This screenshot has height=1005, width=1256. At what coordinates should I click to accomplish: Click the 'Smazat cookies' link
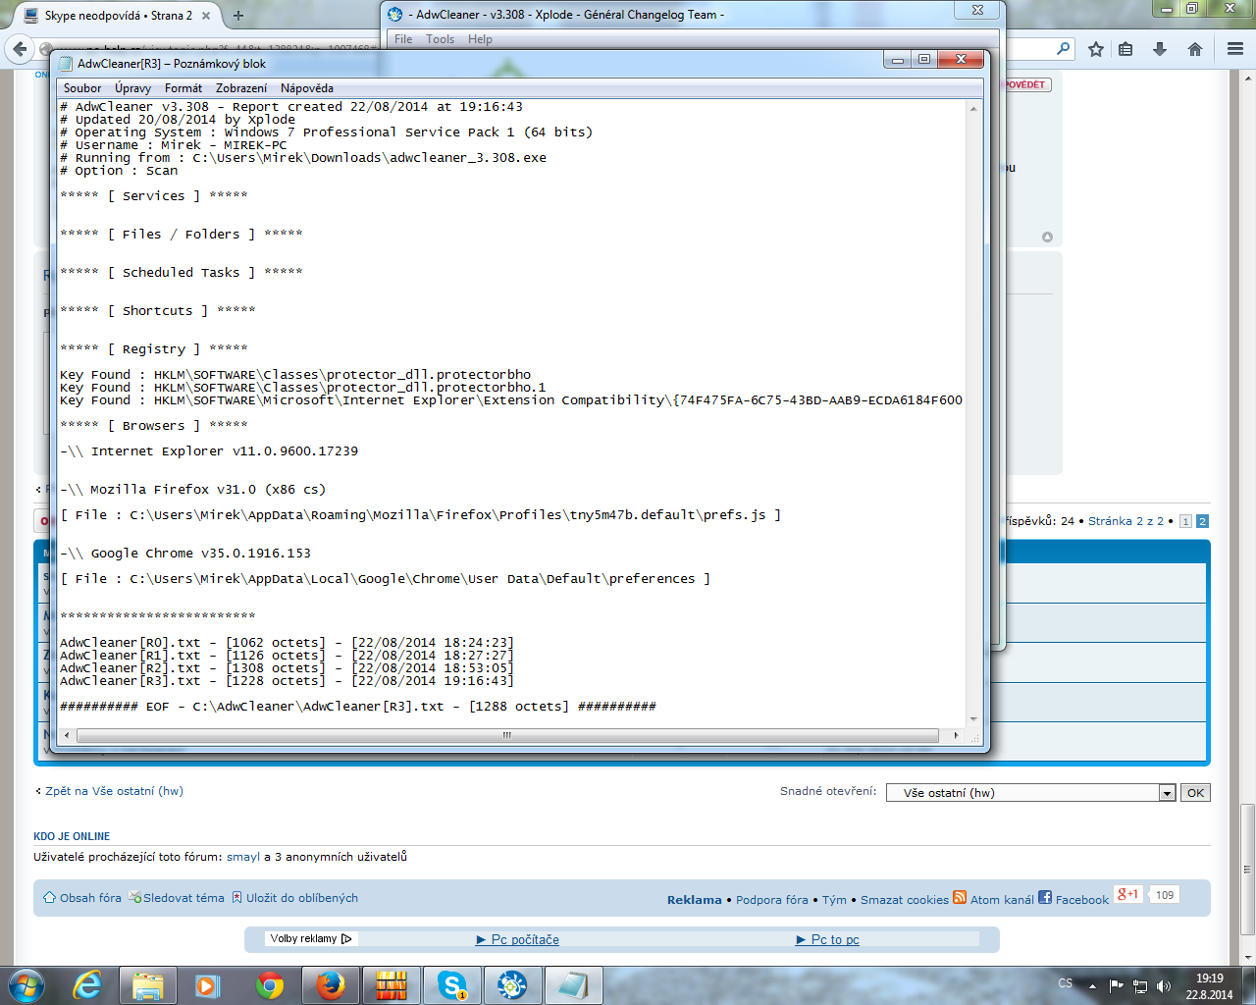tap(905, 900)
